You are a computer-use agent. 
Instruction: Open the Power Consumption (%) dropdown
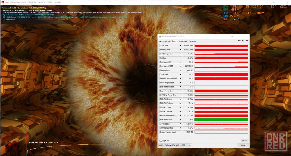click(180, 116)
